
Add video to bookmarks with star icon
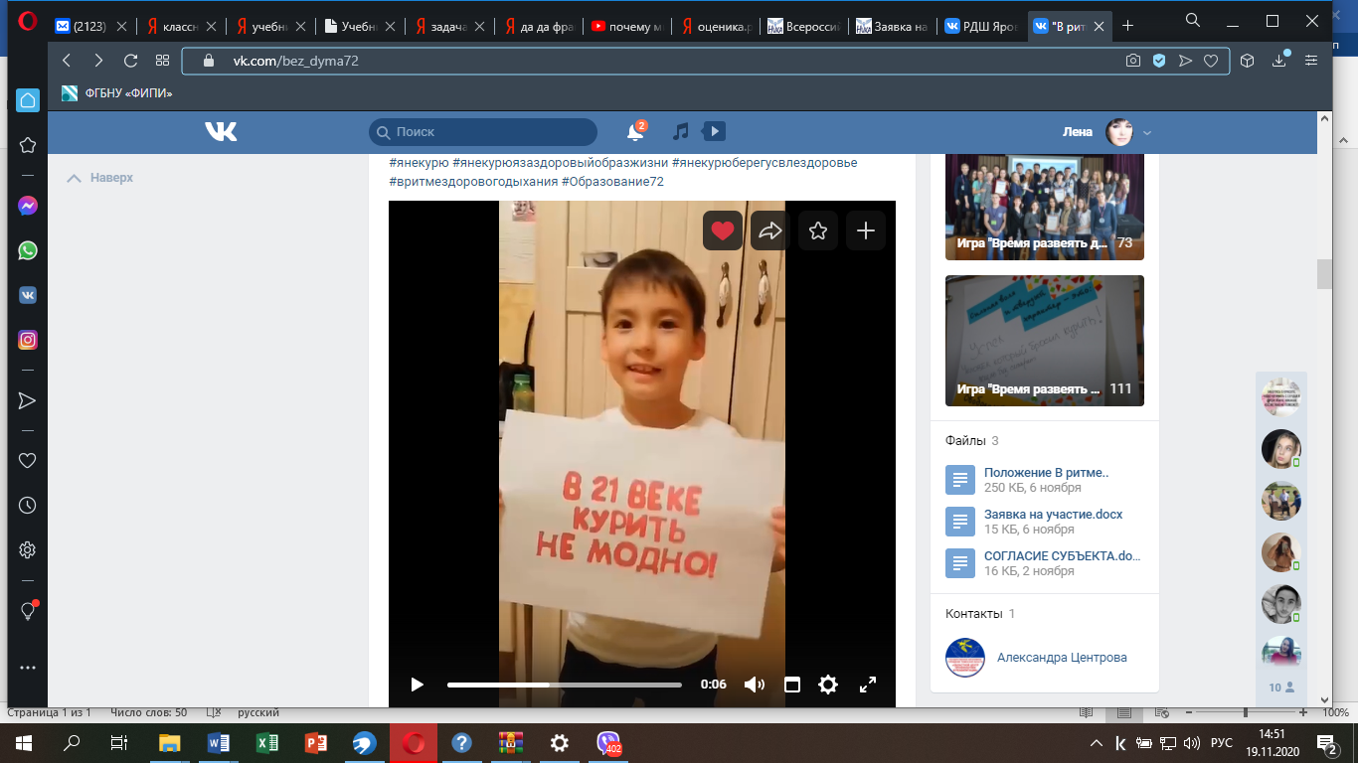tap(818, 230)
